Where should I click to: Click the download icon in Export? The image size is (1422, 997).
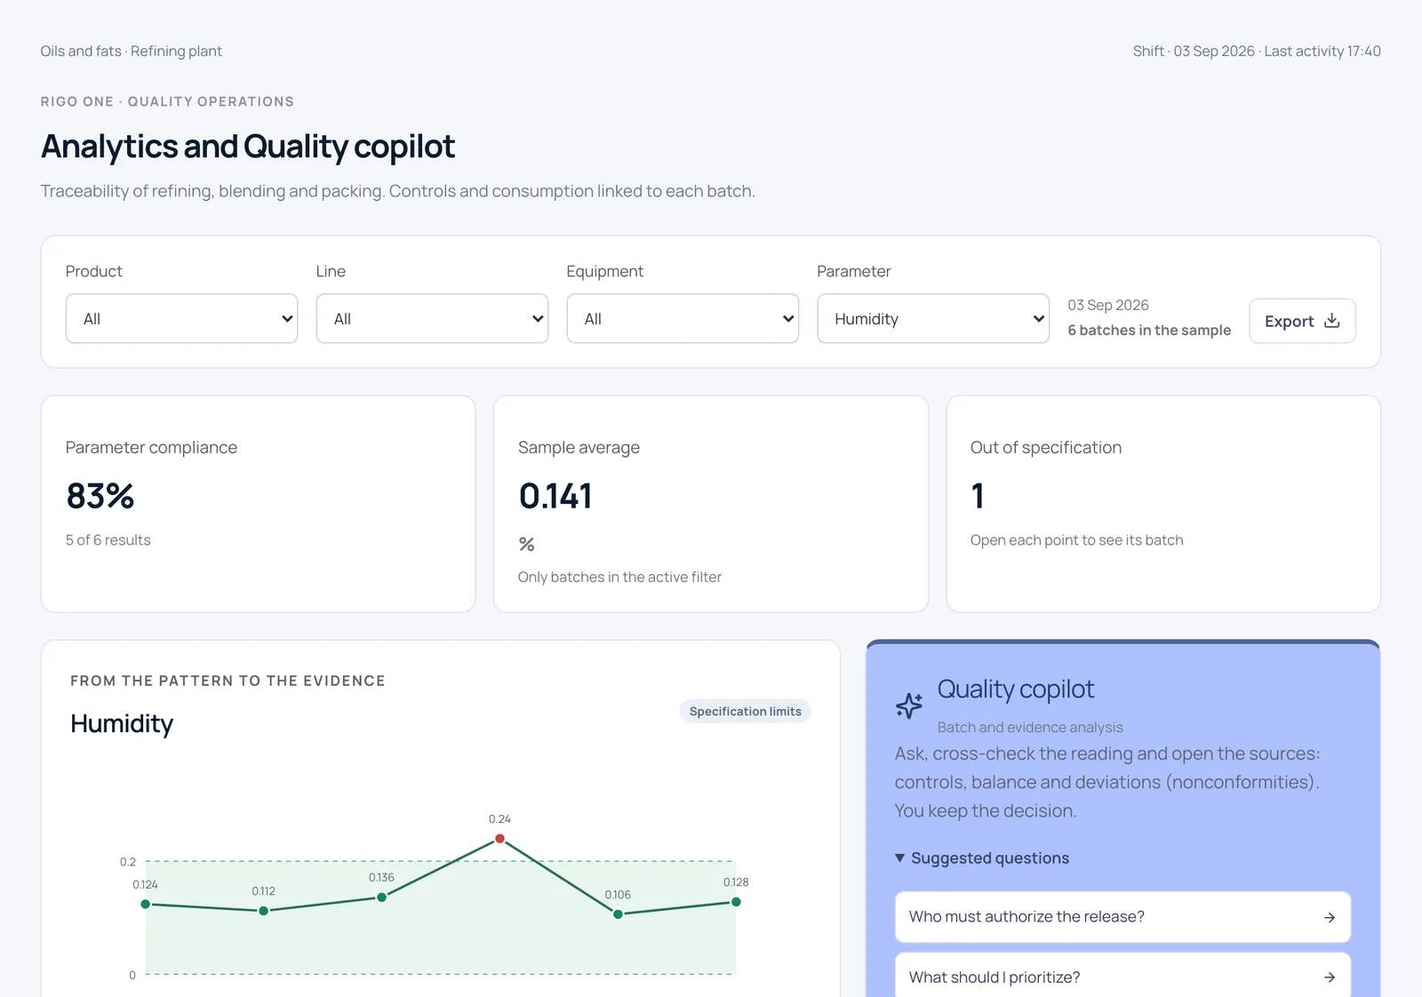(1331, 321)
